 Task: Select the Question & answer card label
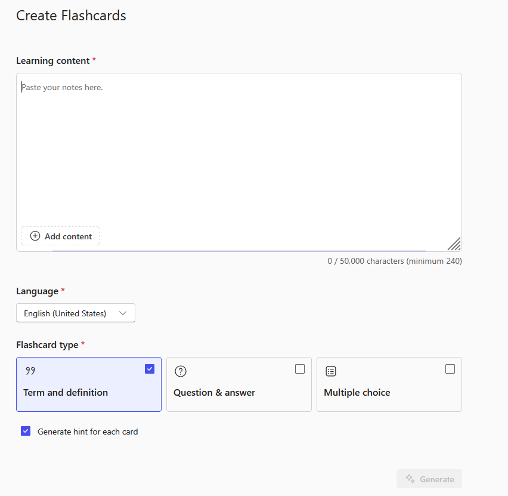point(214,393)
